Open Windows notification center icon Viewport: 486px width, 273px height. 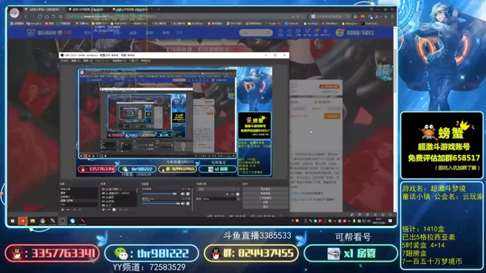390,221
